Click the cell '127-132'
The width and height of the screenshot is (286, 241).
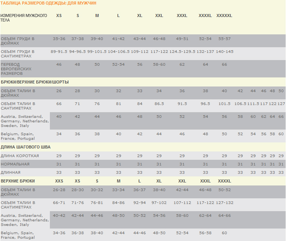(x=224, y=203)
